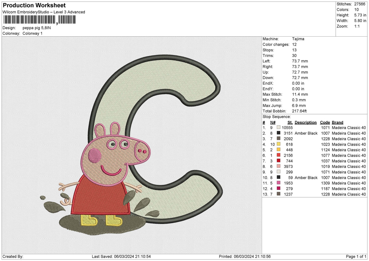Screen dimensions: 369x261
Task: Click stitch count 1237 in stop 13
Action: (288, 194)
